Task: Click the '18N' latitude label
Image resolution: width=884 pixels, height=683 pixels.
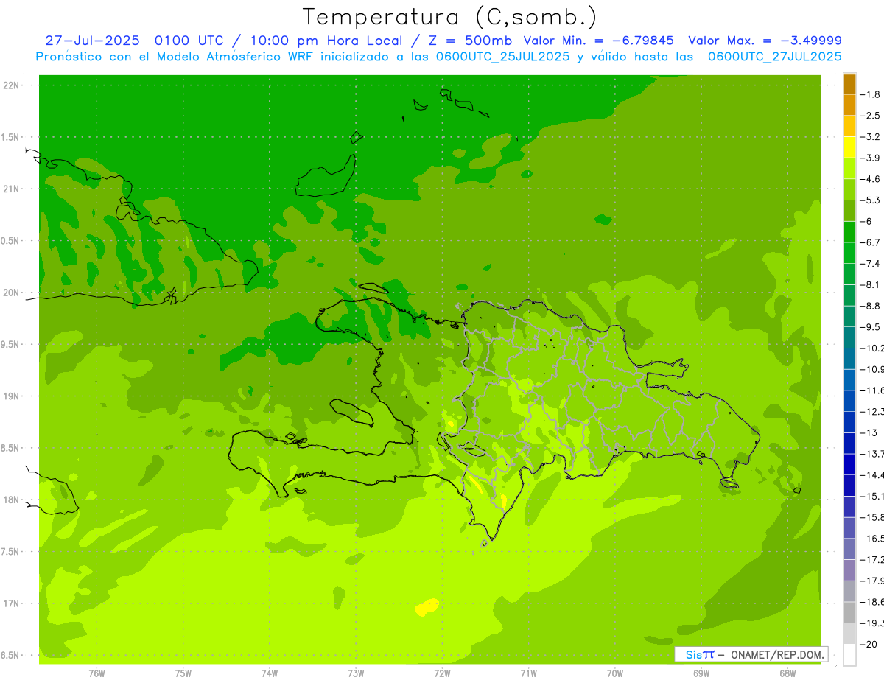Action: [x=11, y=500]
